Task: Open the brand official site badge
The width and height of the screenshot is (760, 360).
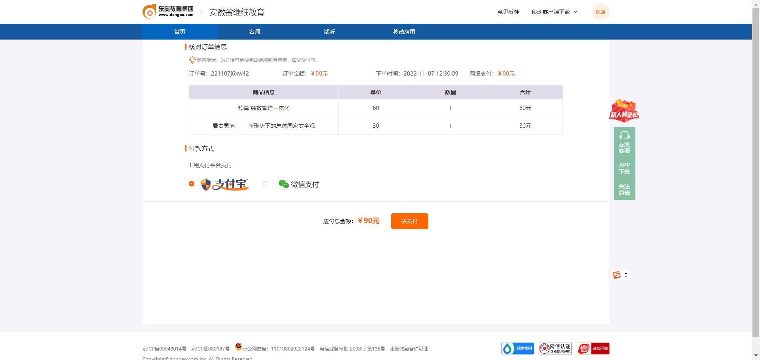Action: (517, 349)
